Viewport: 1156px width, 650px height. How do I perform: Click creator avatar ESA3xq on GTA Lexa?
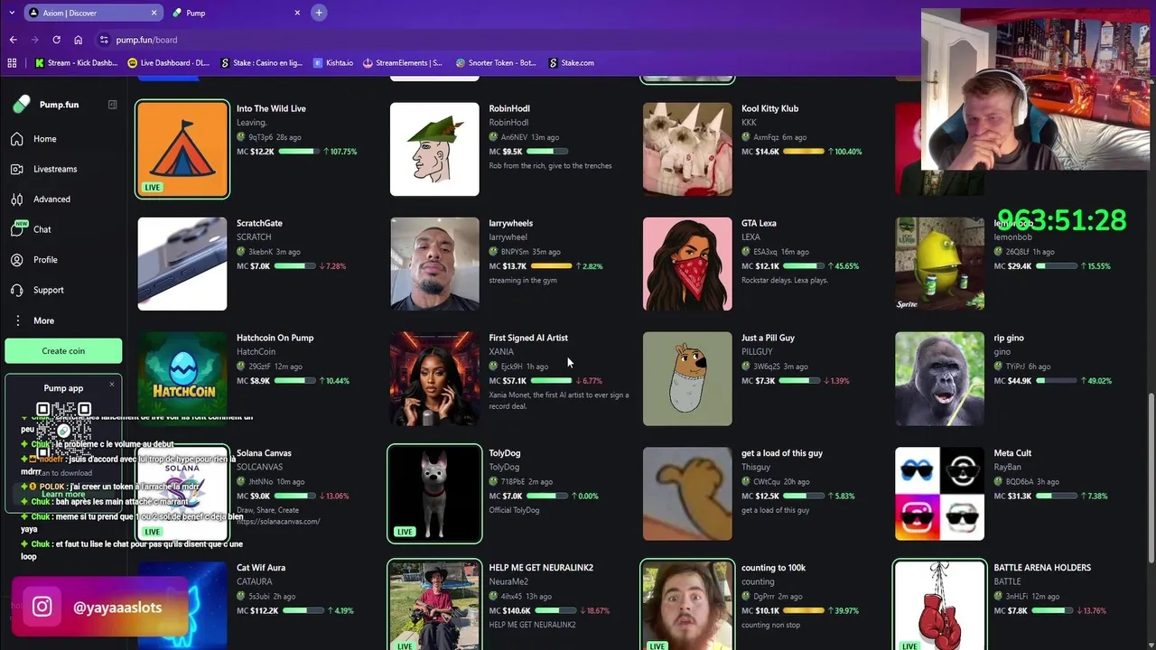tap(746, 252)
